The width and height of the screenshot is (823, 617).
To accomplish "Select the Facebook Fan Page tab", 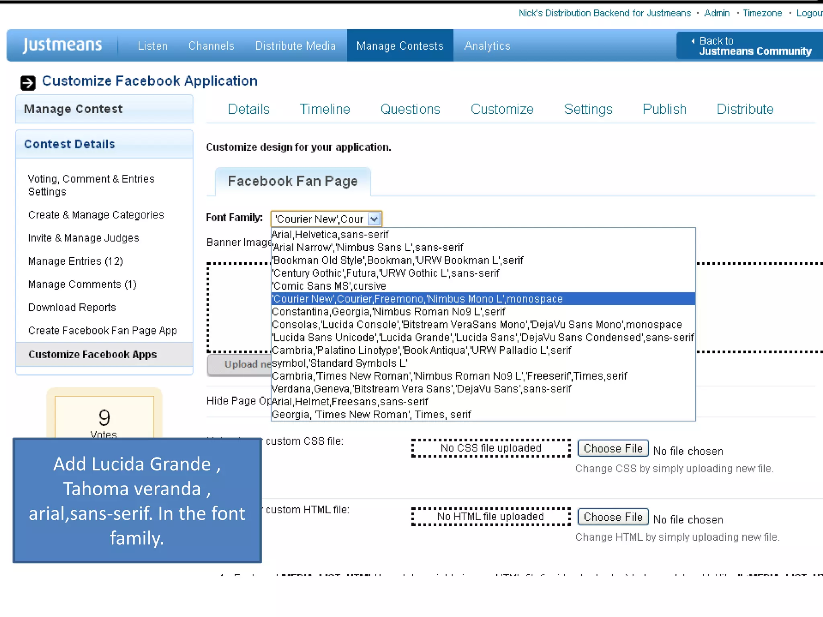I will tap(293, 182).
